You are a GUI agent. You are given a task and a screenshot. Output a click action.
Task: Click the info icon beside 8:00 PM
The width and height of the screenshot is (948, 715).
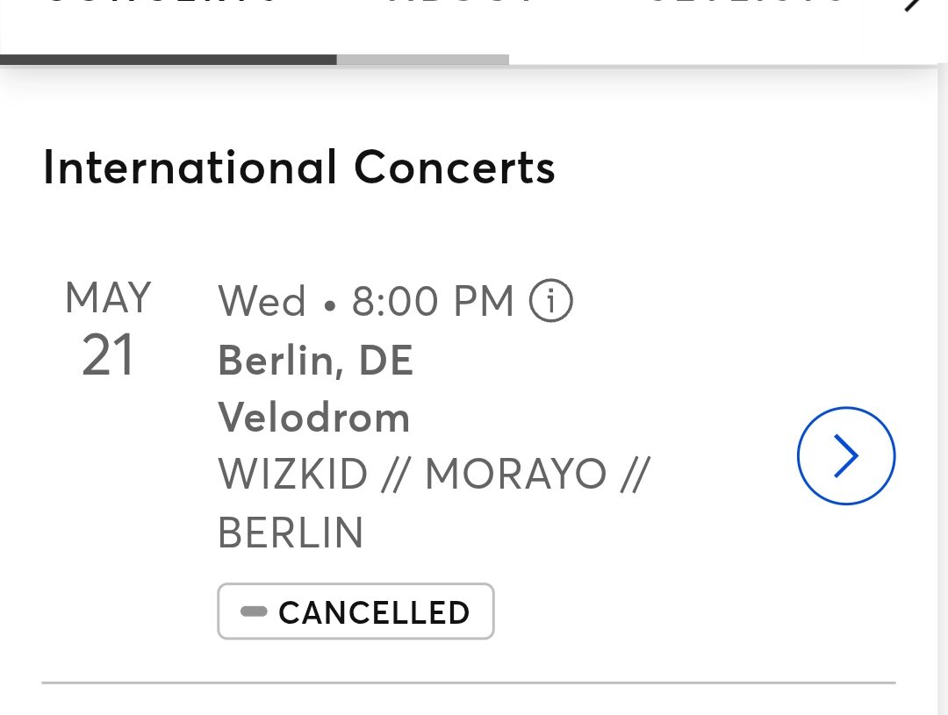pyautogui.click(x=551, y=302)
